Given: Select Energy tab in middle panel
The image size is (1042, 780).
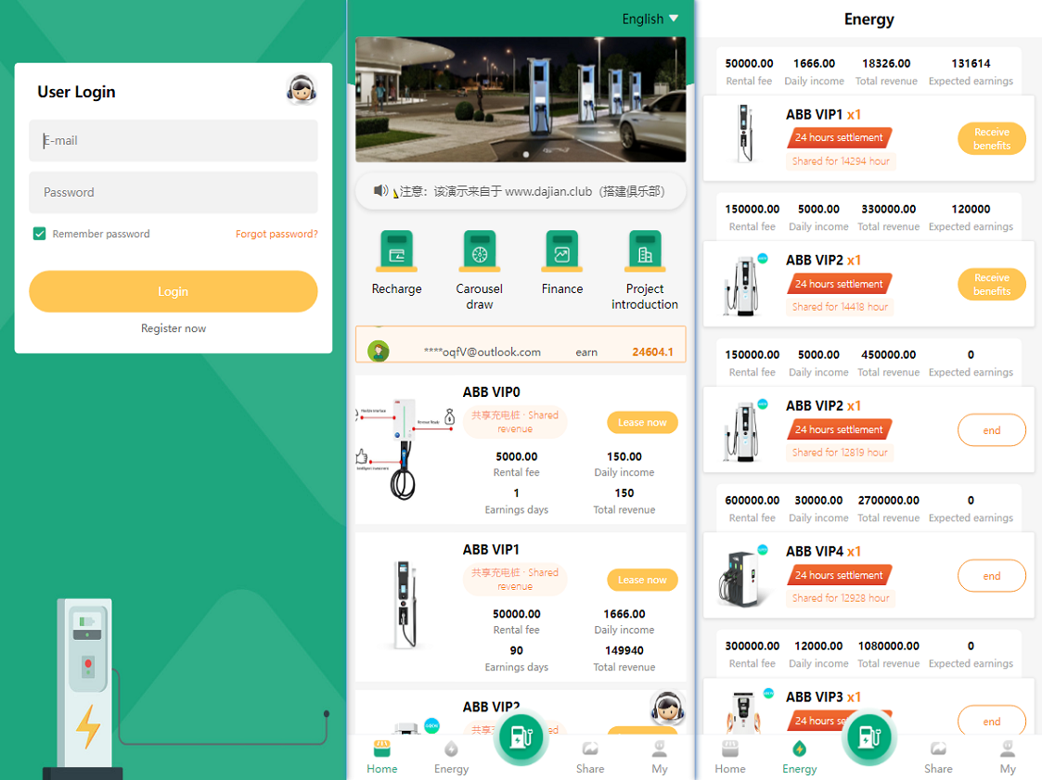Looking at the screenshot, I should 451,758.
